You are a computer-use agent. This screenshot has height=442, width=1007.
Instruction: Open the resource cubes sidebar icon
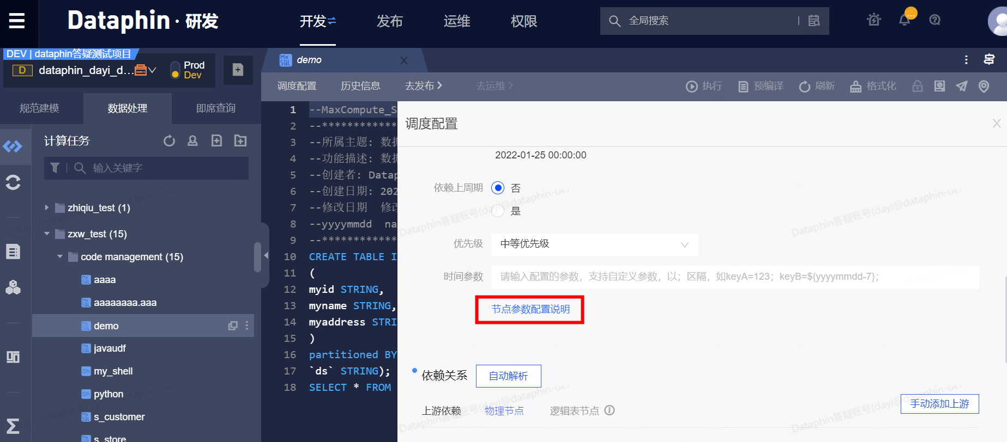13,287
